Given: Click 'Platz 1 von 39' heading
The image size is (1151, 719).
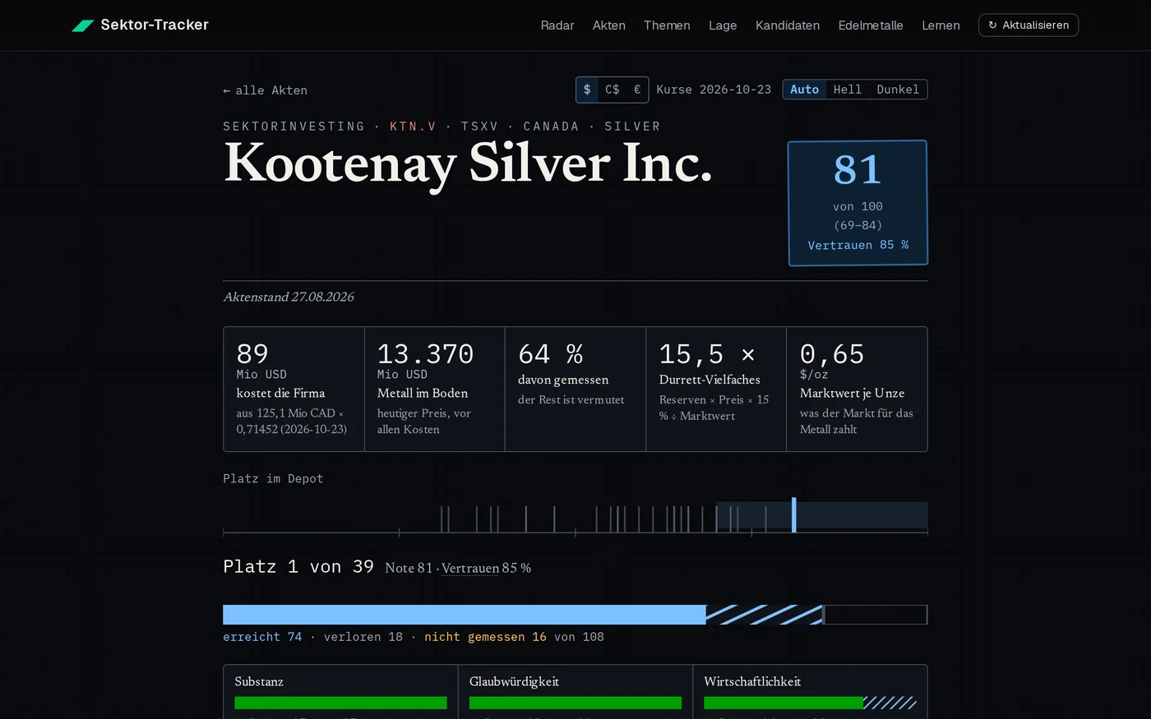Looking at the screenshot, I should (x=298, y=567).
